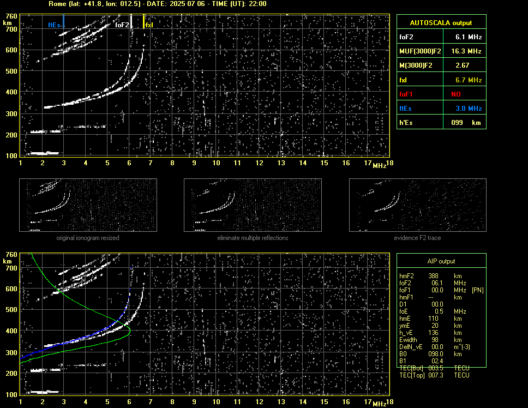Screen dimensions: 528x408
Task: Click the B1 row label in AIP output
Action: pos(403,361)
